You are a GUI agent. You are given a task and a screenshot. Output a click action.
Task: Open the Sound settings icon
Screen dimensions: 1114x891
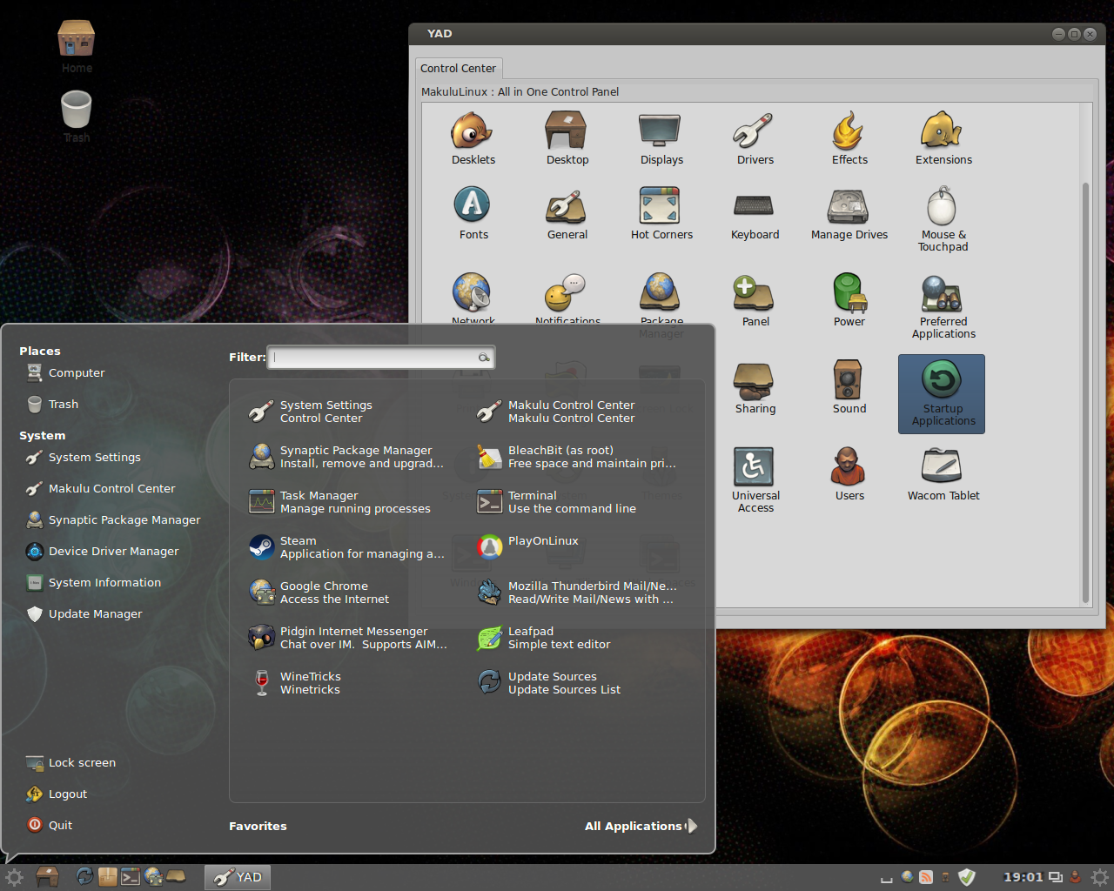(x=849, y=387)
